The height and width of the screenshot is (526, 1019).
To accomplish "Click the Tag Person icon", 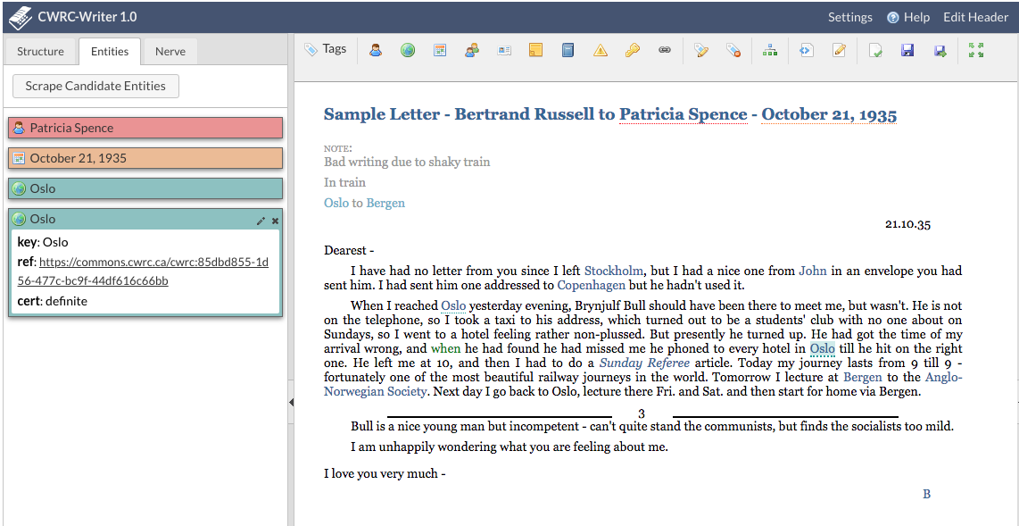I will click(375, 50).
